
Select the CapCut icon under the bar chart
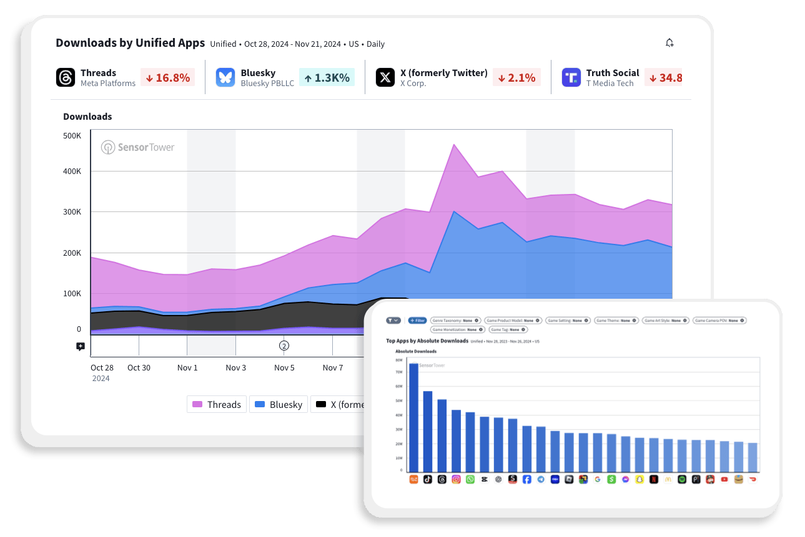pyautogui.click(x=484, y=480)
